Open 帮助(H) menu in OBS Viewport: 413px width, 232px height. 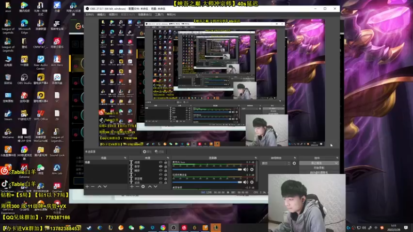pyautogui.click(x=171, y=14)
